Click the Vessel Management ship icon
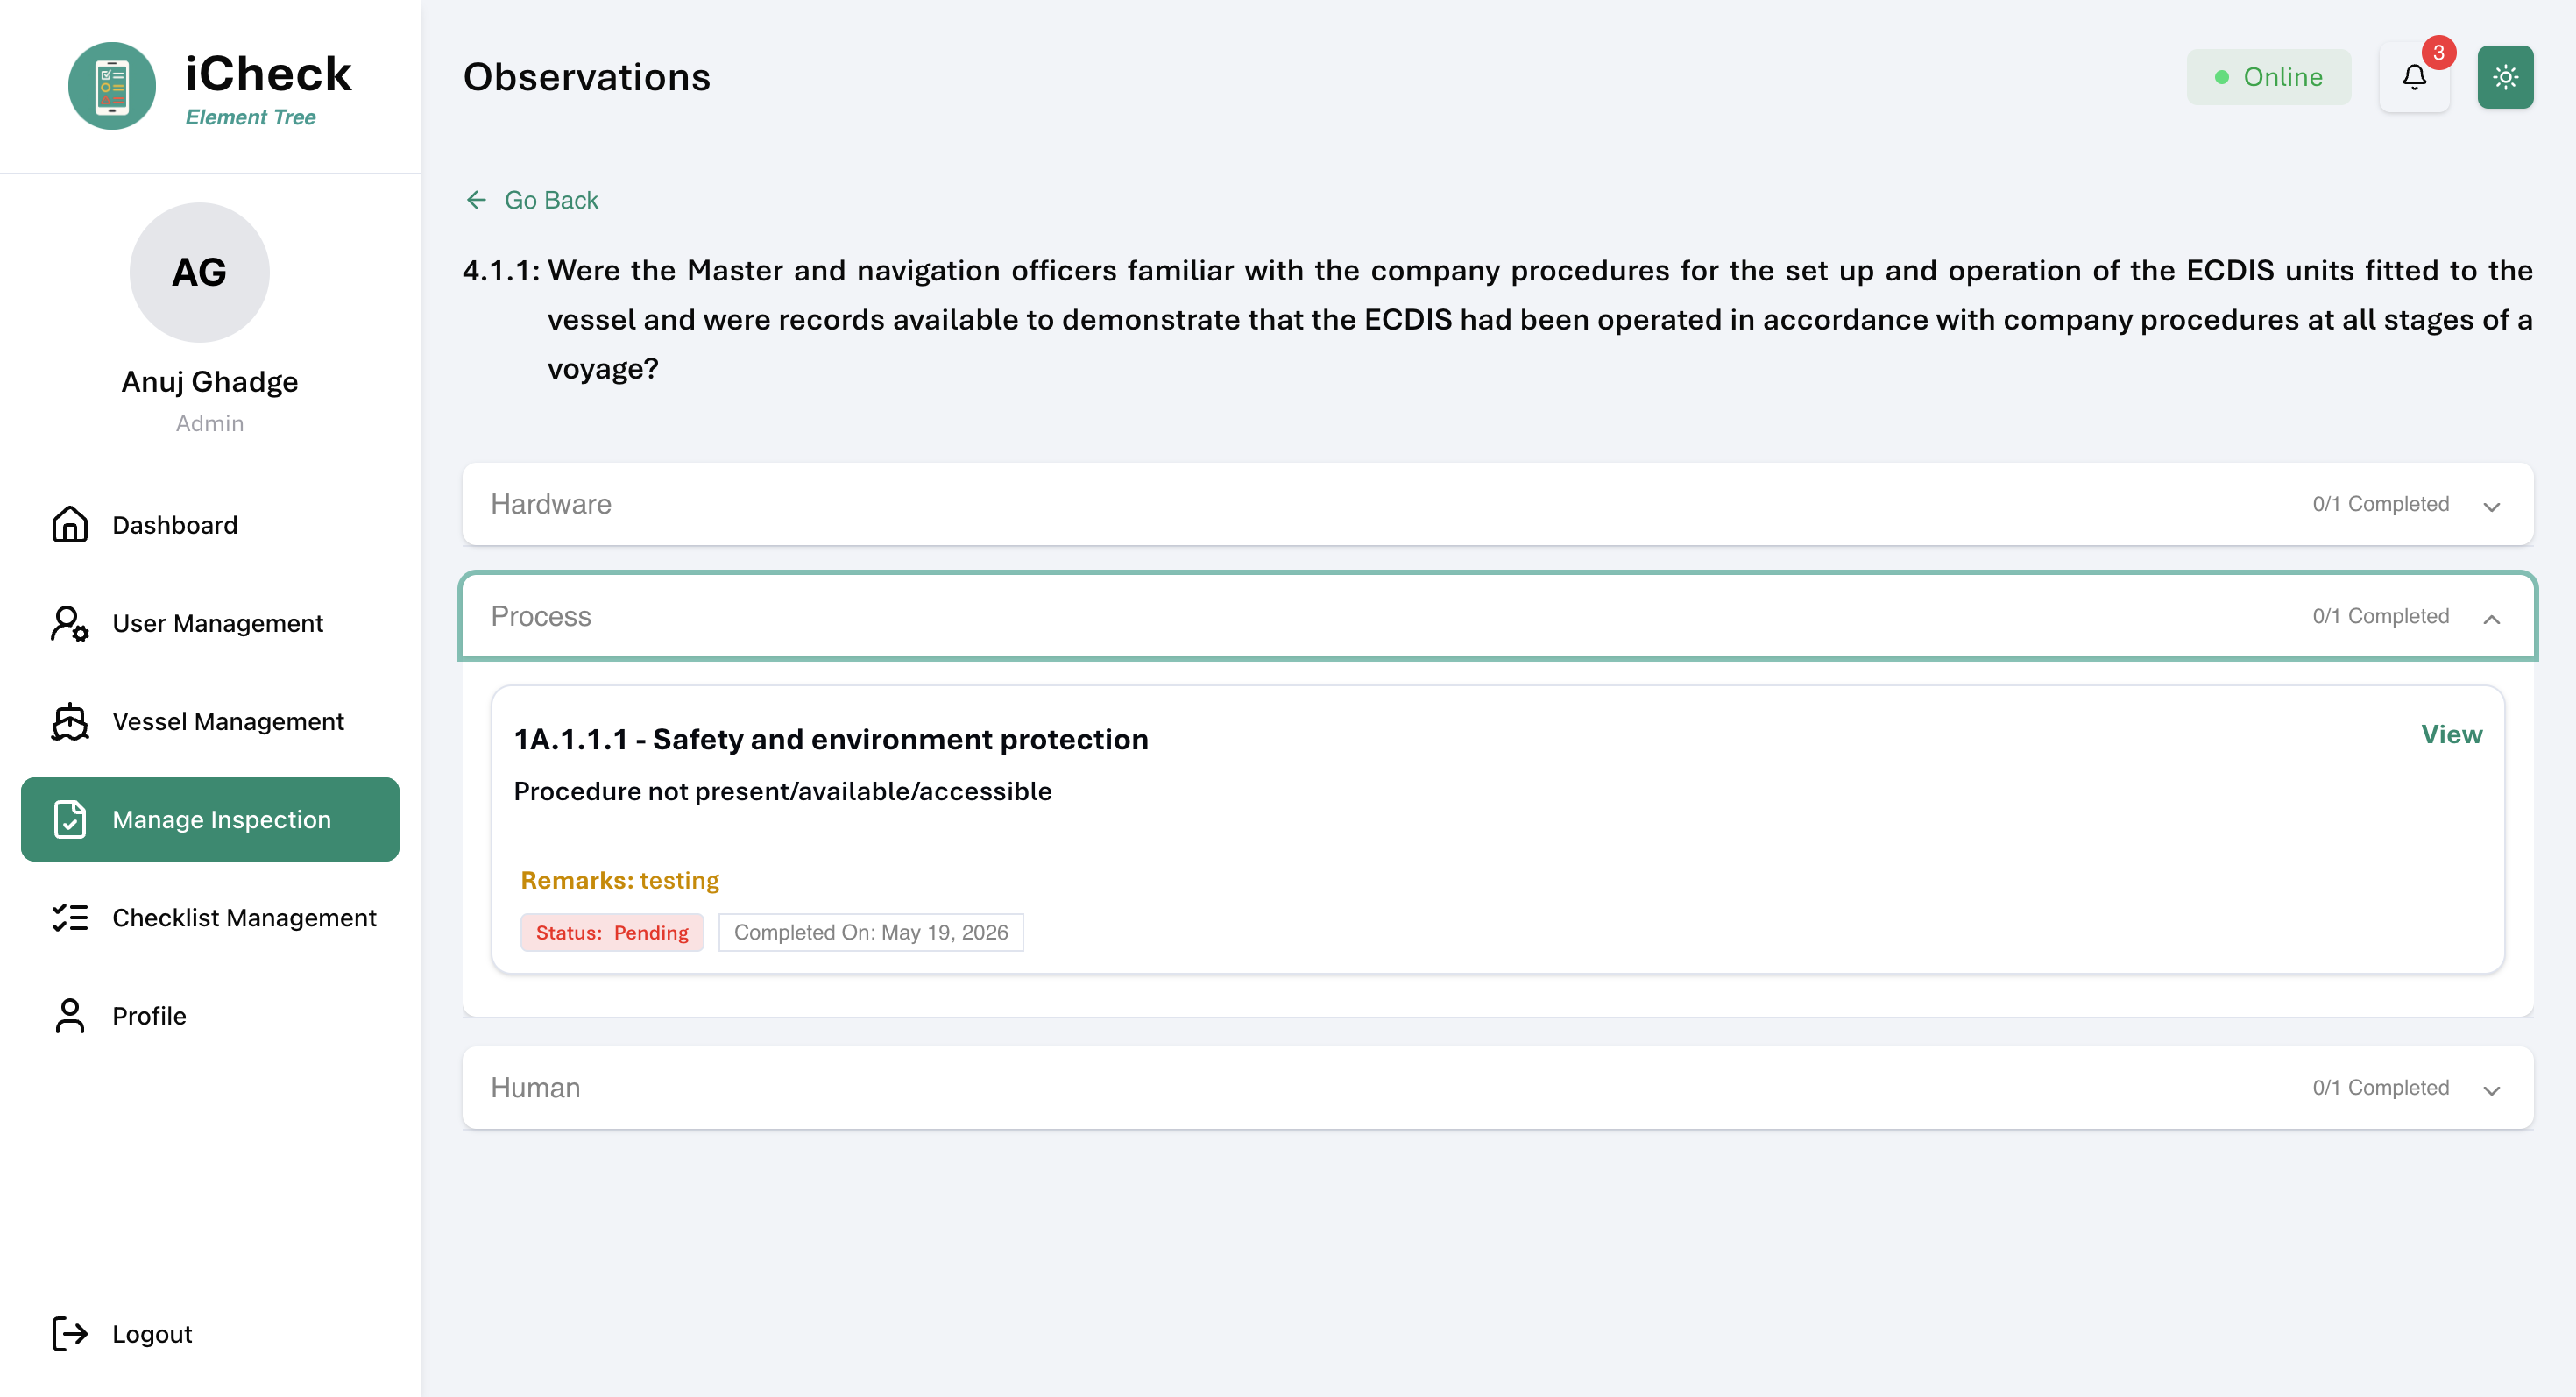2576x1397 pixels. coord(70,721)
